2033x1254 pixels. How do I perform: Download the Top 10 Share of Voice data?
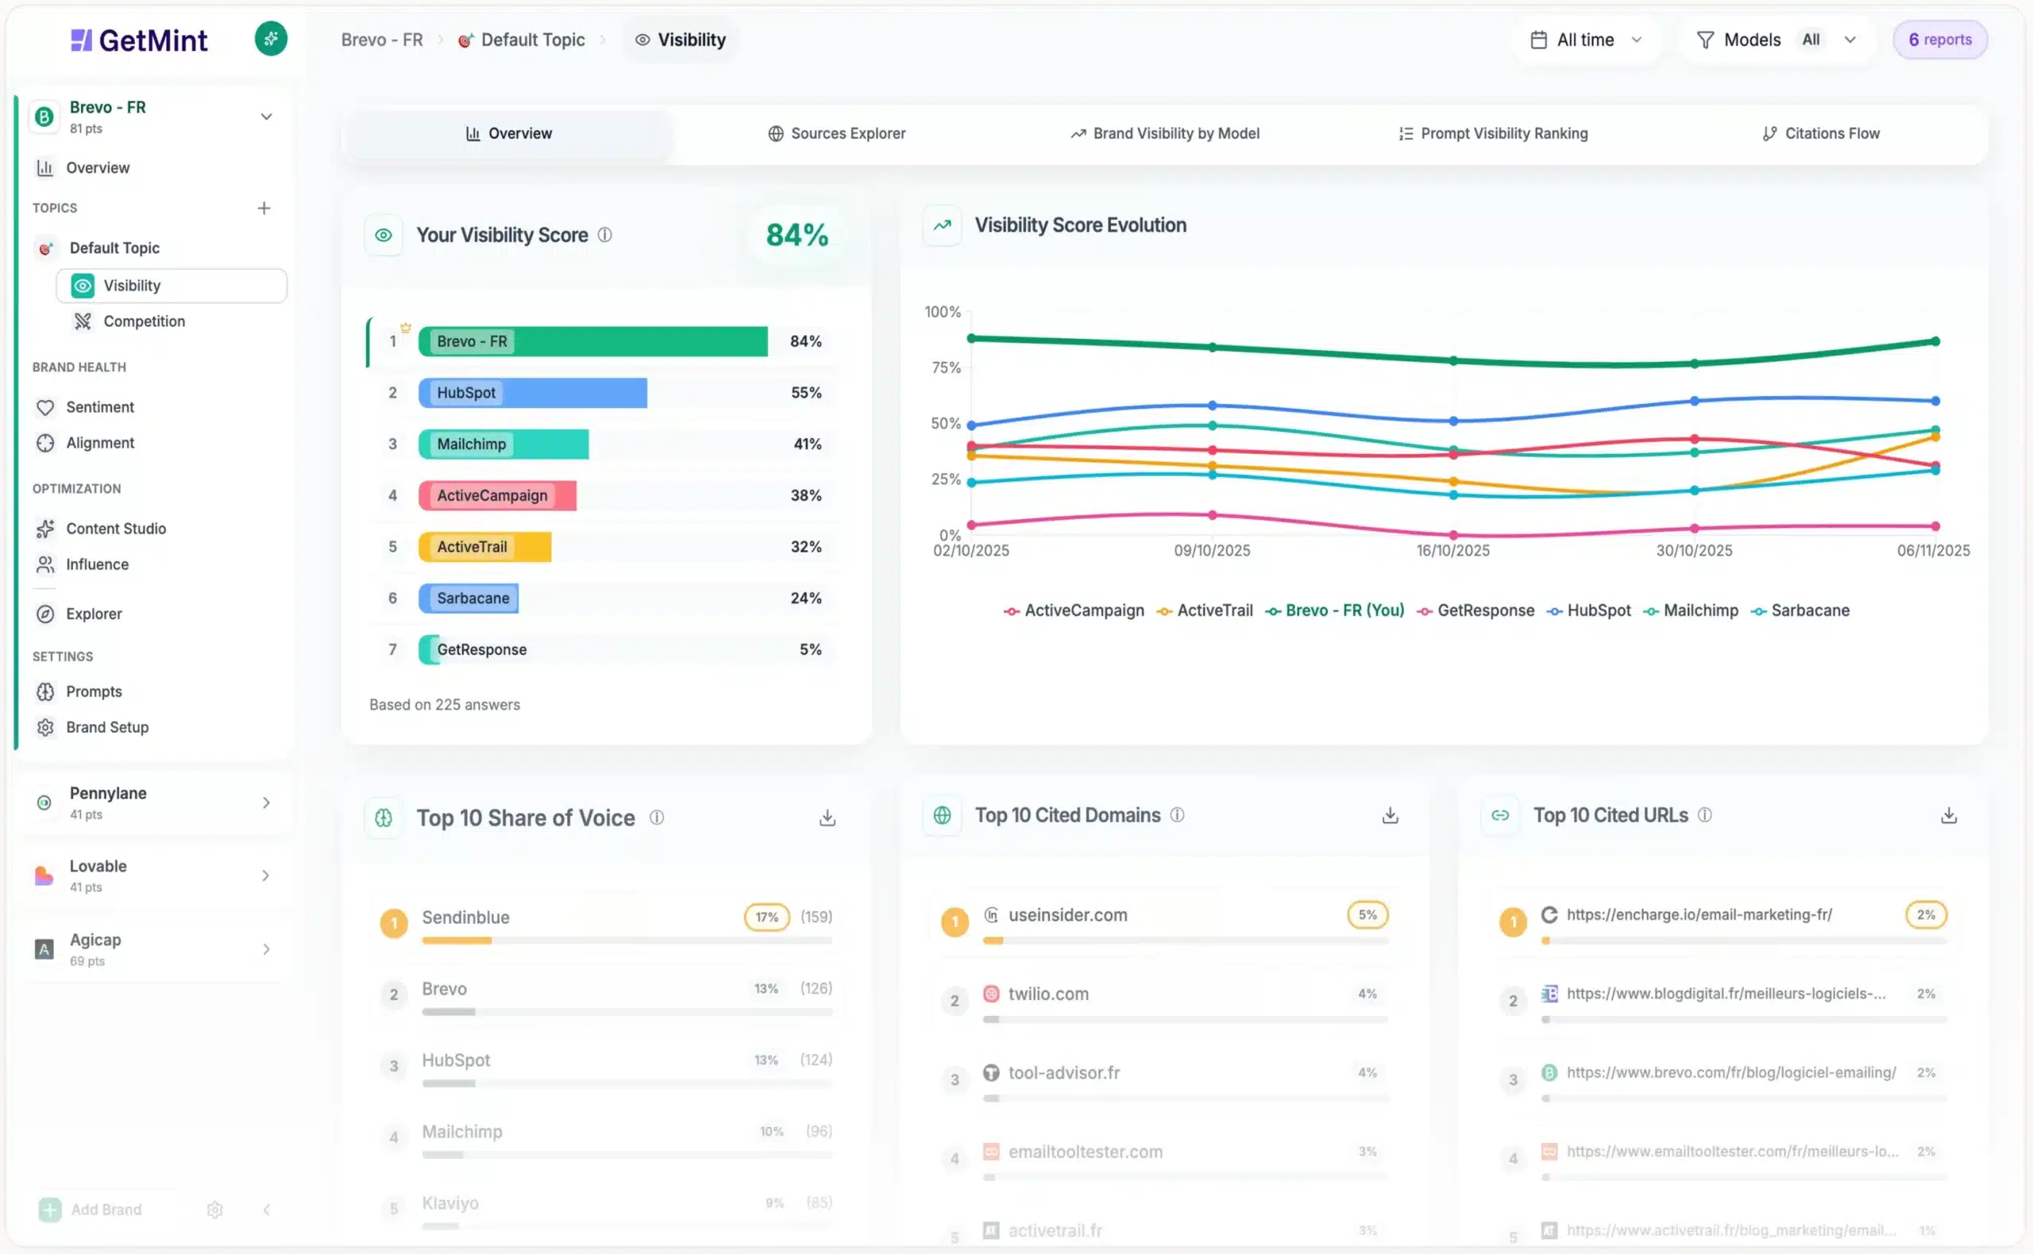point(827,817)
